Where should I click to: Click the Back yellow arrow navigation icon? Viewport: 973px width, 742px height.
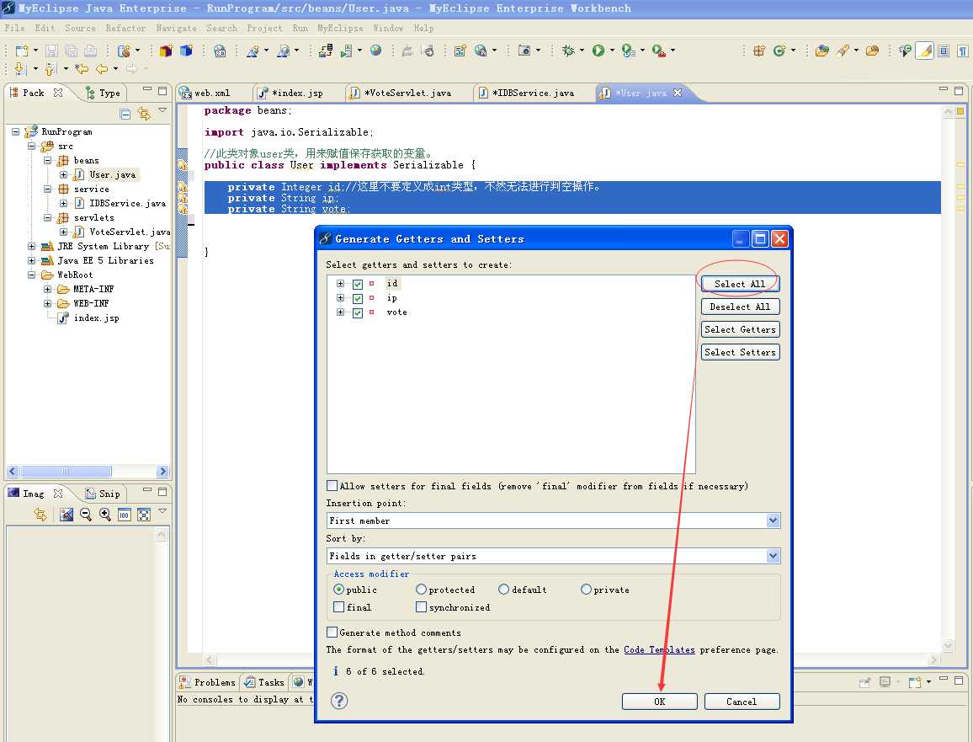(x=102, y=69)
